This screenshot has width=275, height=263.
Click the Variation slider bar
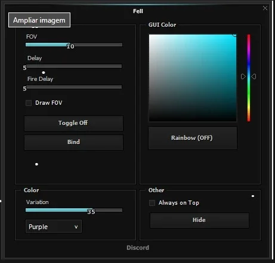(x=74, y=210)
